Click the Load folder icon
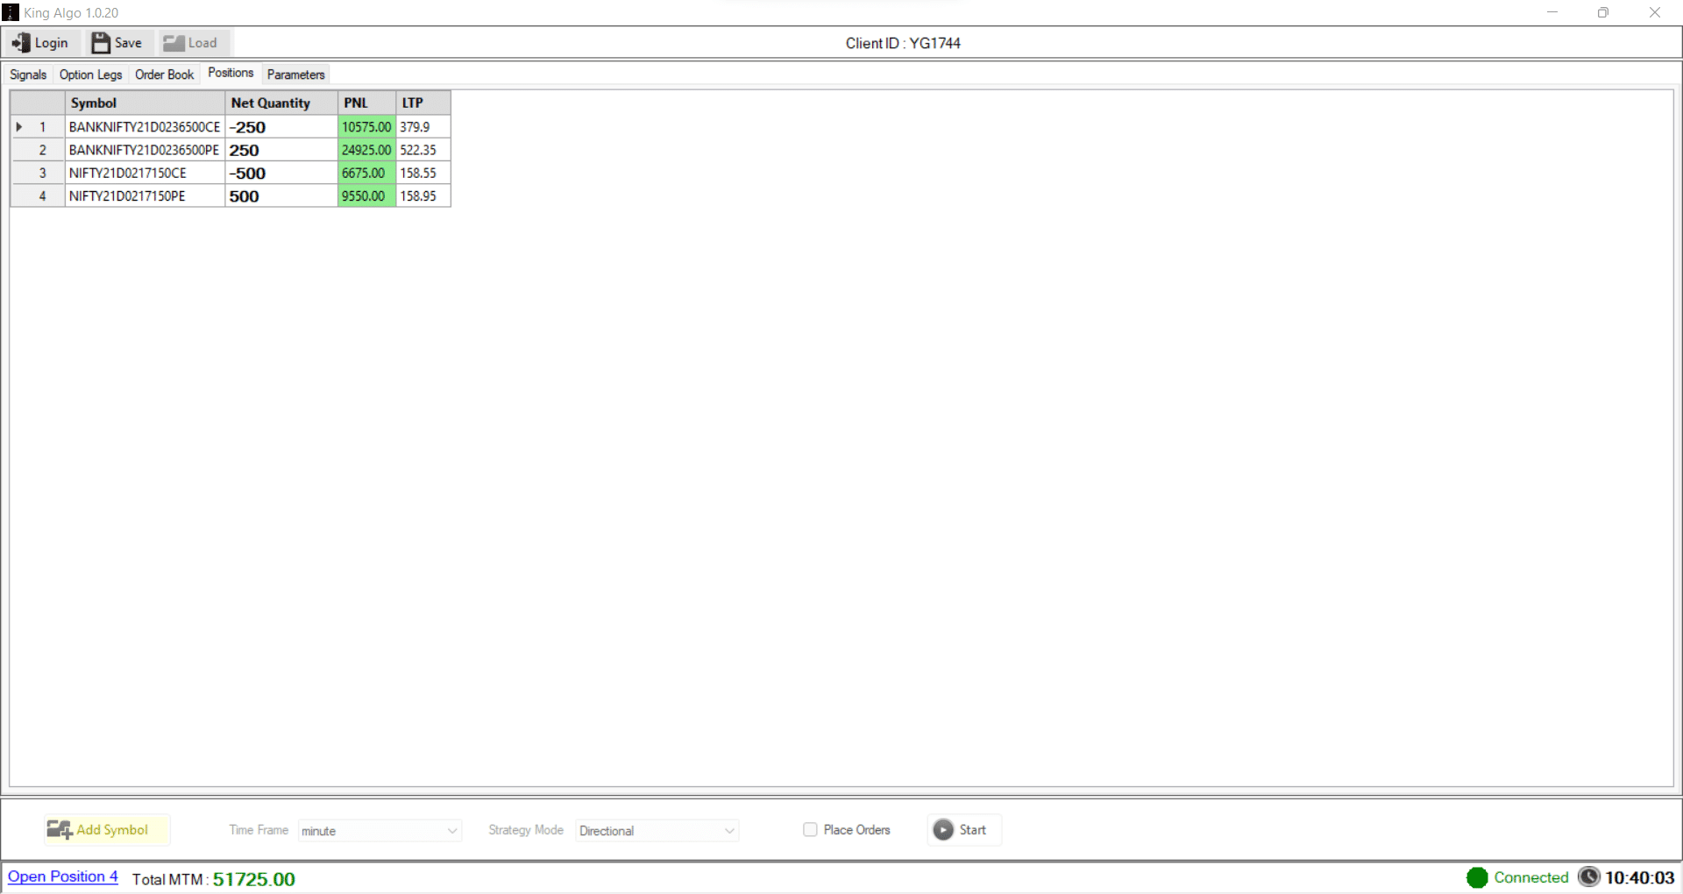 click(x=174, y=43)
